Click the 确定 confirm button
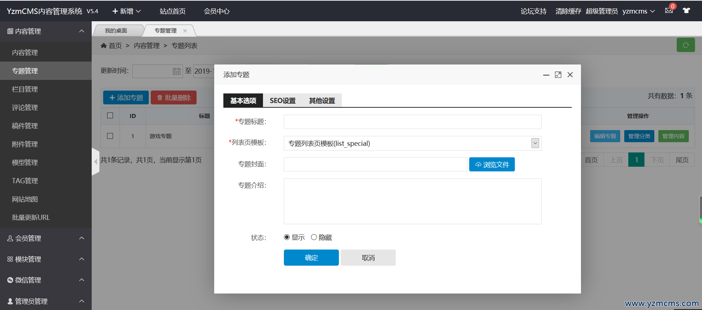This screenshot has width=702, height=310. (x=311, y=258)
